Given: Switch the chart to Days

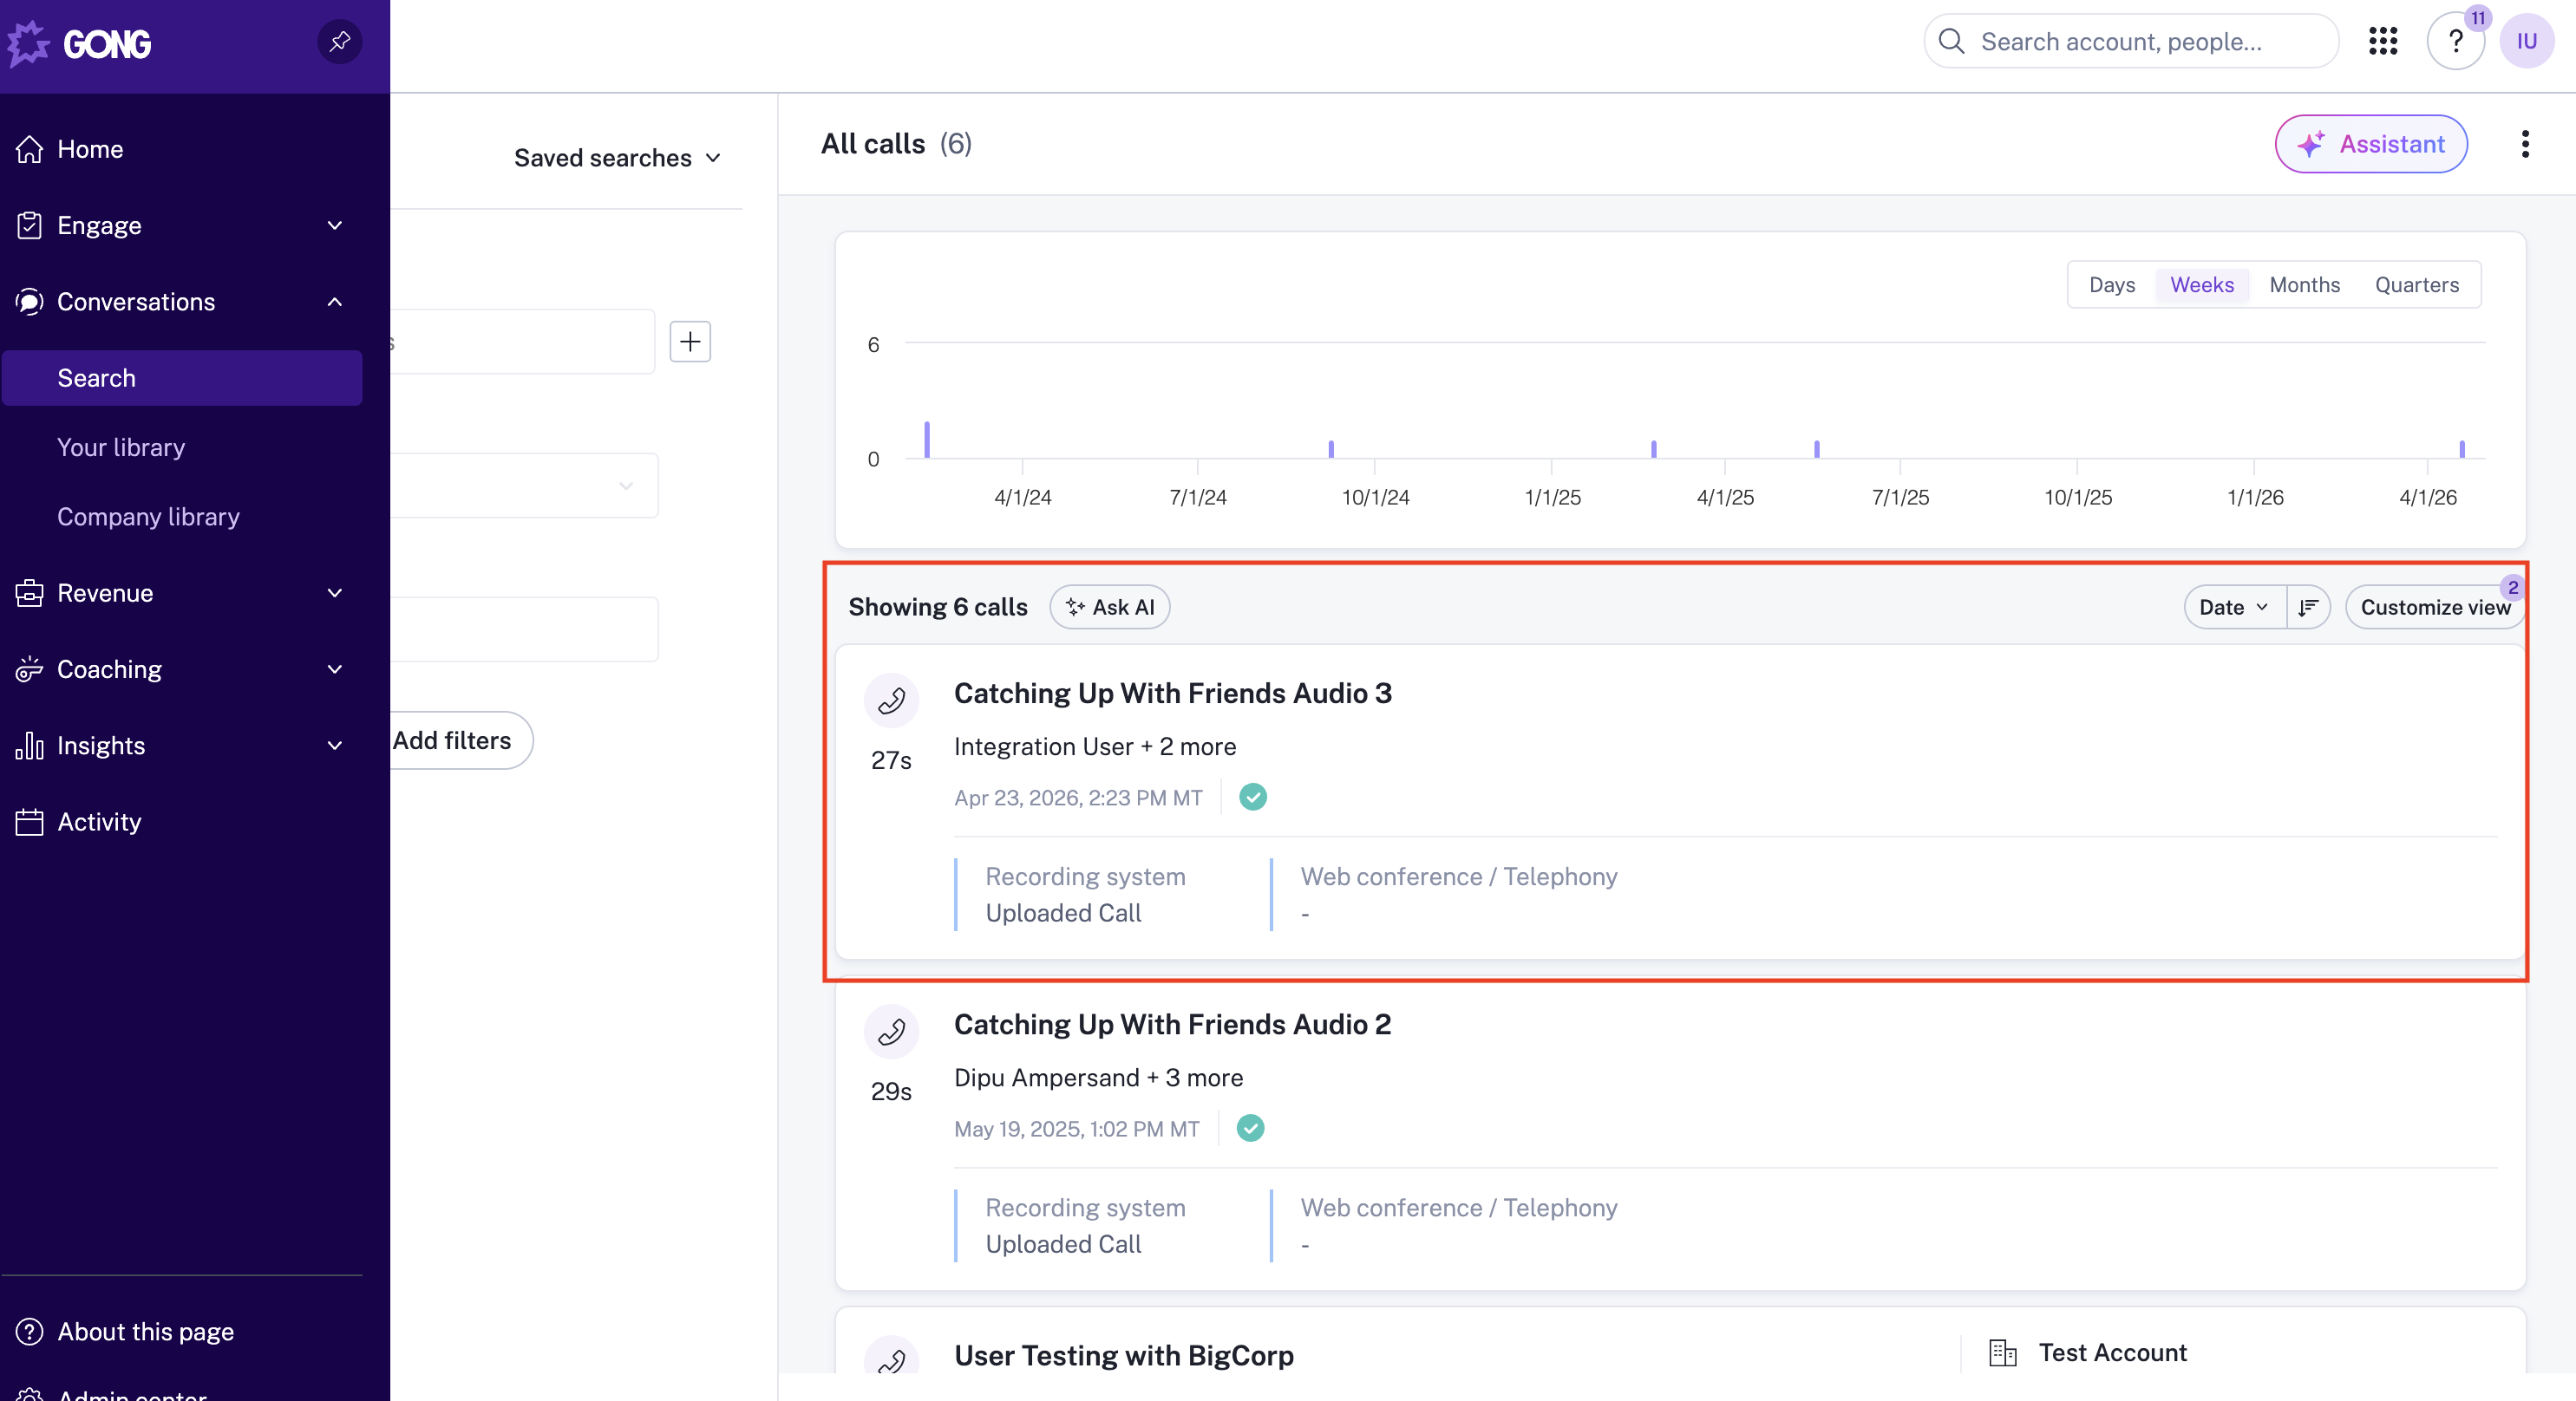Looking at the screenshot, I should coord(2112,285).
